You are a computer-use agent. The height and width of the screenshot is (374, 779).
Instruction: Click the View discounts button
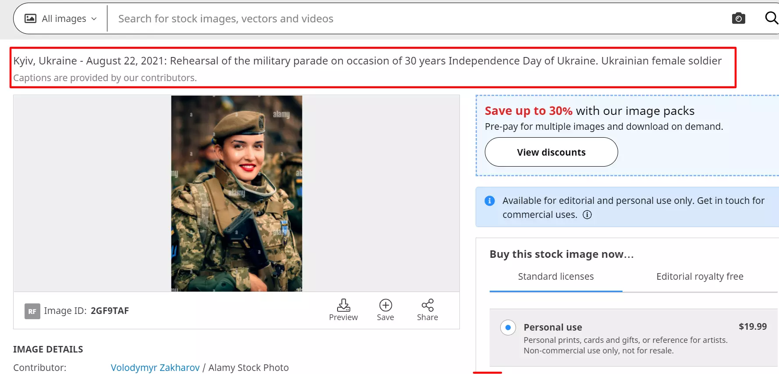pos(551,152)
